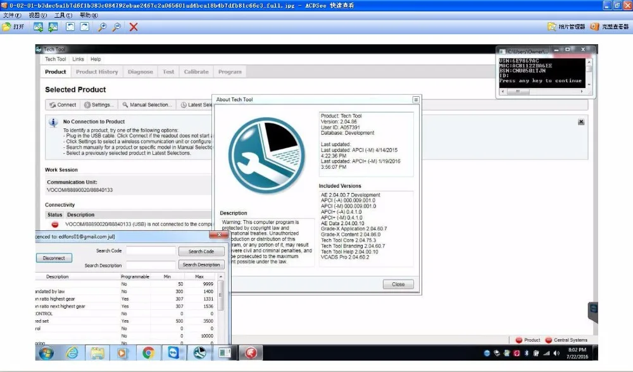Viewport: 633px width, 372px height.
Task: Switch to the Program tab
Action: tap(230, 72)
